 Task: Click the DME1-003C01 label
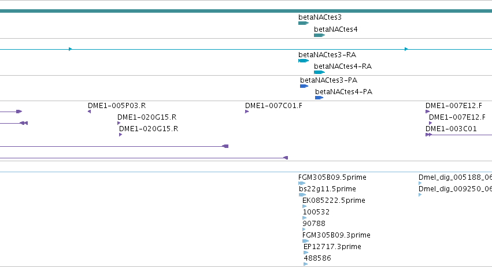(451, 129)
